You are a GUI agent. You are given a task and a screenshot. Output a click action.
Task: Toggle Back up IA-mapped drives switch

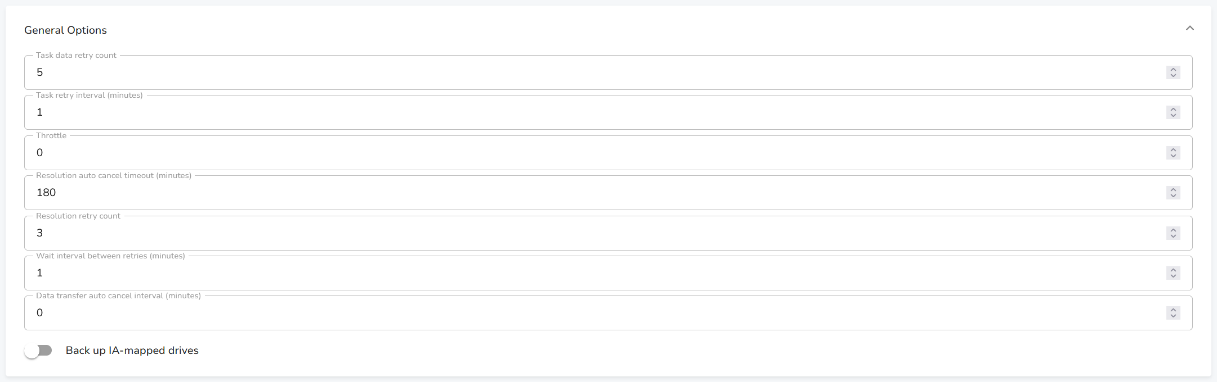(38, 351)
